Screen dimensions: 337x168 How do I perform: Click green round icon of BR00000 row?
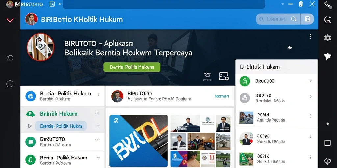tap(245, 81)
